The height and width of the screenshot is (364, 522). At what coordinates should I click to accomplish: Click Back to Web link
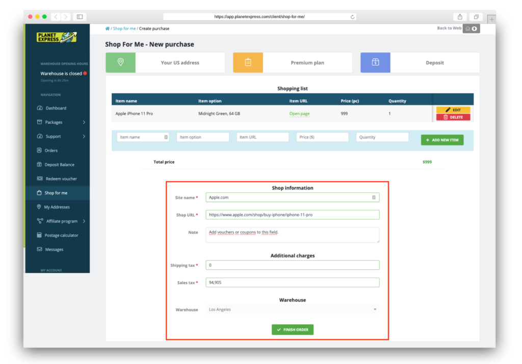point(449,29)
